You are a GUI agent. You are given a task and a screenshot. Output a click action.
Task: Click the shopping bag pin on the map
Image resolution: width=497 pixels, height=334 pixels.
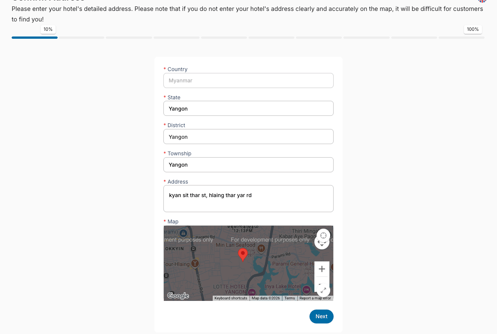[x=183, y=233]
